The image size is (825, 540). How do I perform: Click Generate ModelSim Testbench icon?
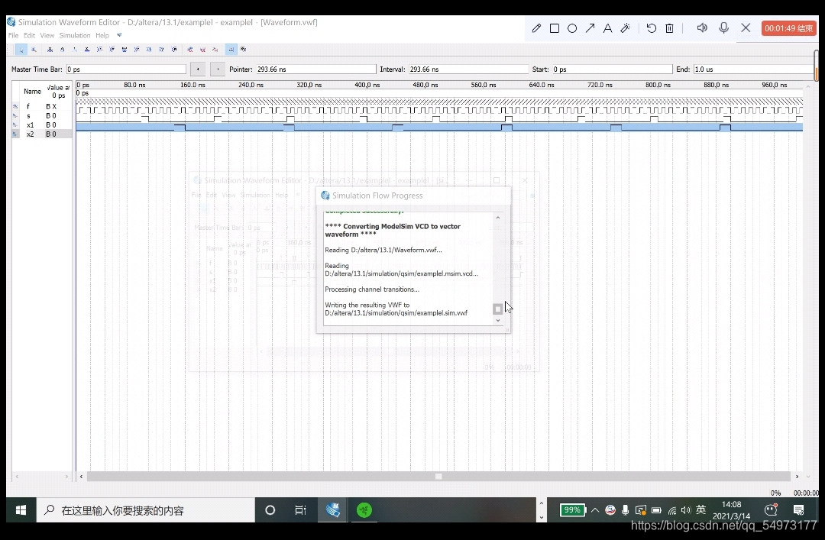point(215,50)
